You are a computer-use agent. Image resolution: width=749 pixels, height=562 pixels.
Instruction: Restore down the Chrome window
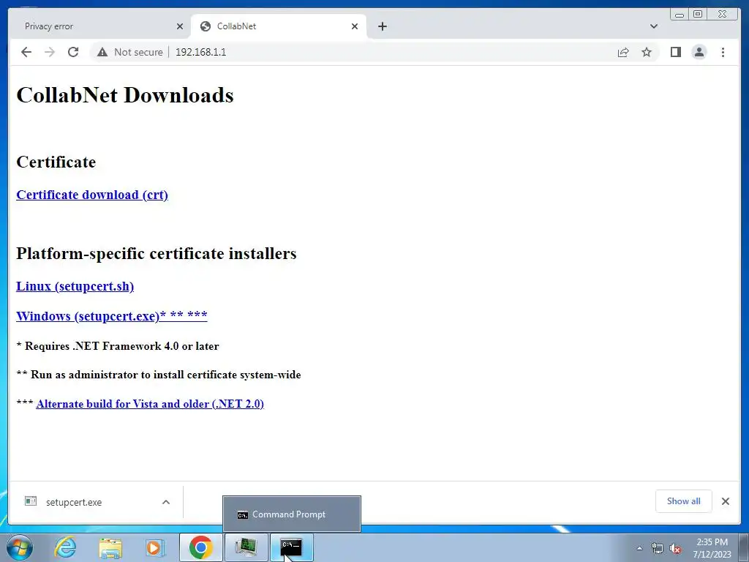697,15
